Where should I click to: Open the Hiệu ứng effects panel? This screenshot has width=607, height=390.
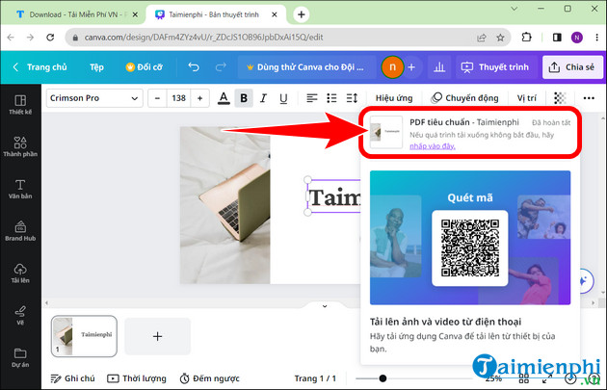(x=394, y=98)
